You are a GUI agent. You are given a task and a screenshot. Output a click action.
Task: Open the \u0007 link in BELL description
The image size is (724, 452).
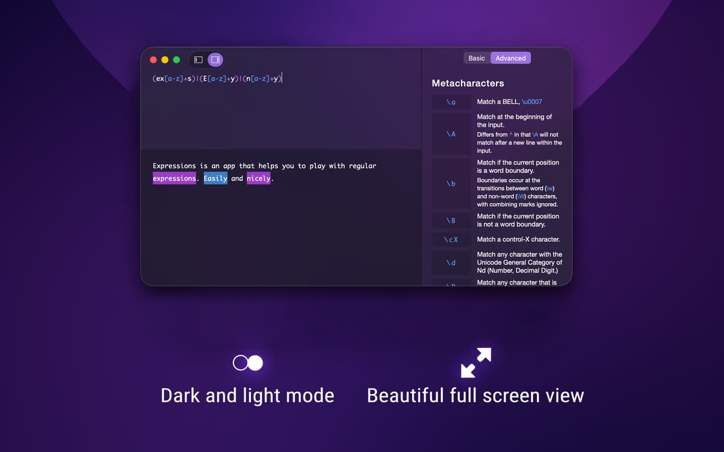click(529, 102)
